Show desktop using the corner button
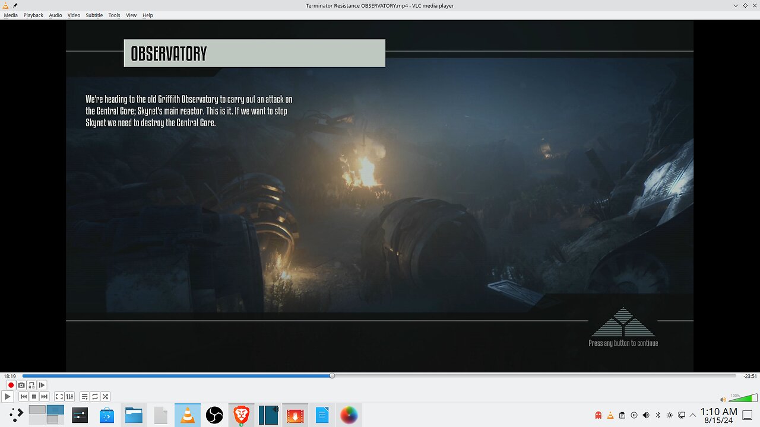The image size is (760, 427). [x=748, y=415]
